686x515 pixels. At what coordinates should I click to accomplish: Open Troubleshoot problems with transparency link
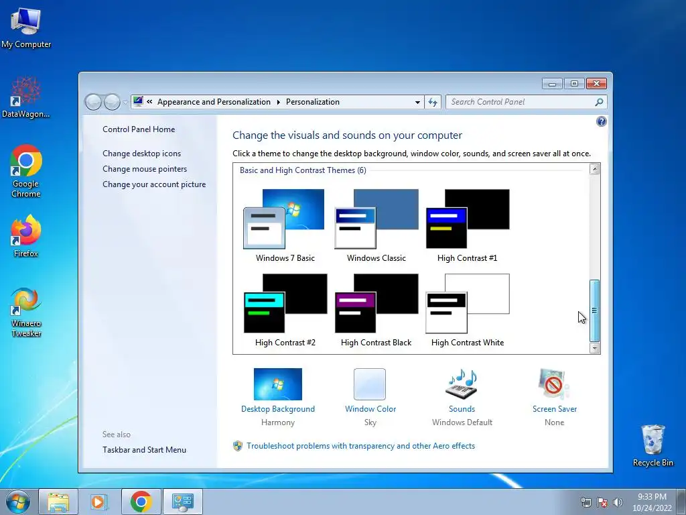tap(360, 446)
